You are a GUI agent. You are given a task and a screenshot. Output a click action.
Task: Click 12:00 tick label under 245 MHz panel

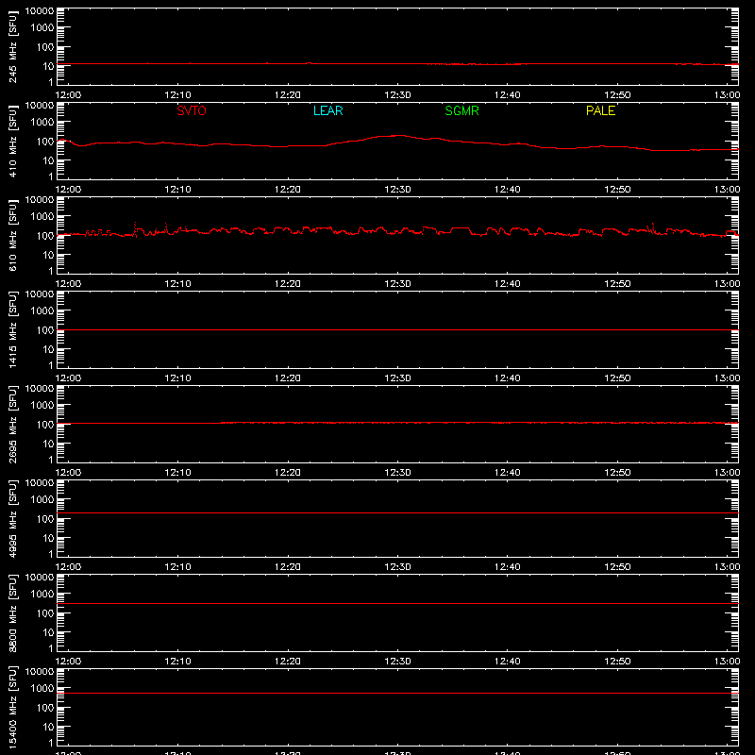point(68,95)
